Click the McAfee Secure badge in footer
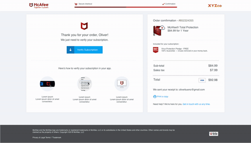251x143 pixels. click(x=213, y=134)
